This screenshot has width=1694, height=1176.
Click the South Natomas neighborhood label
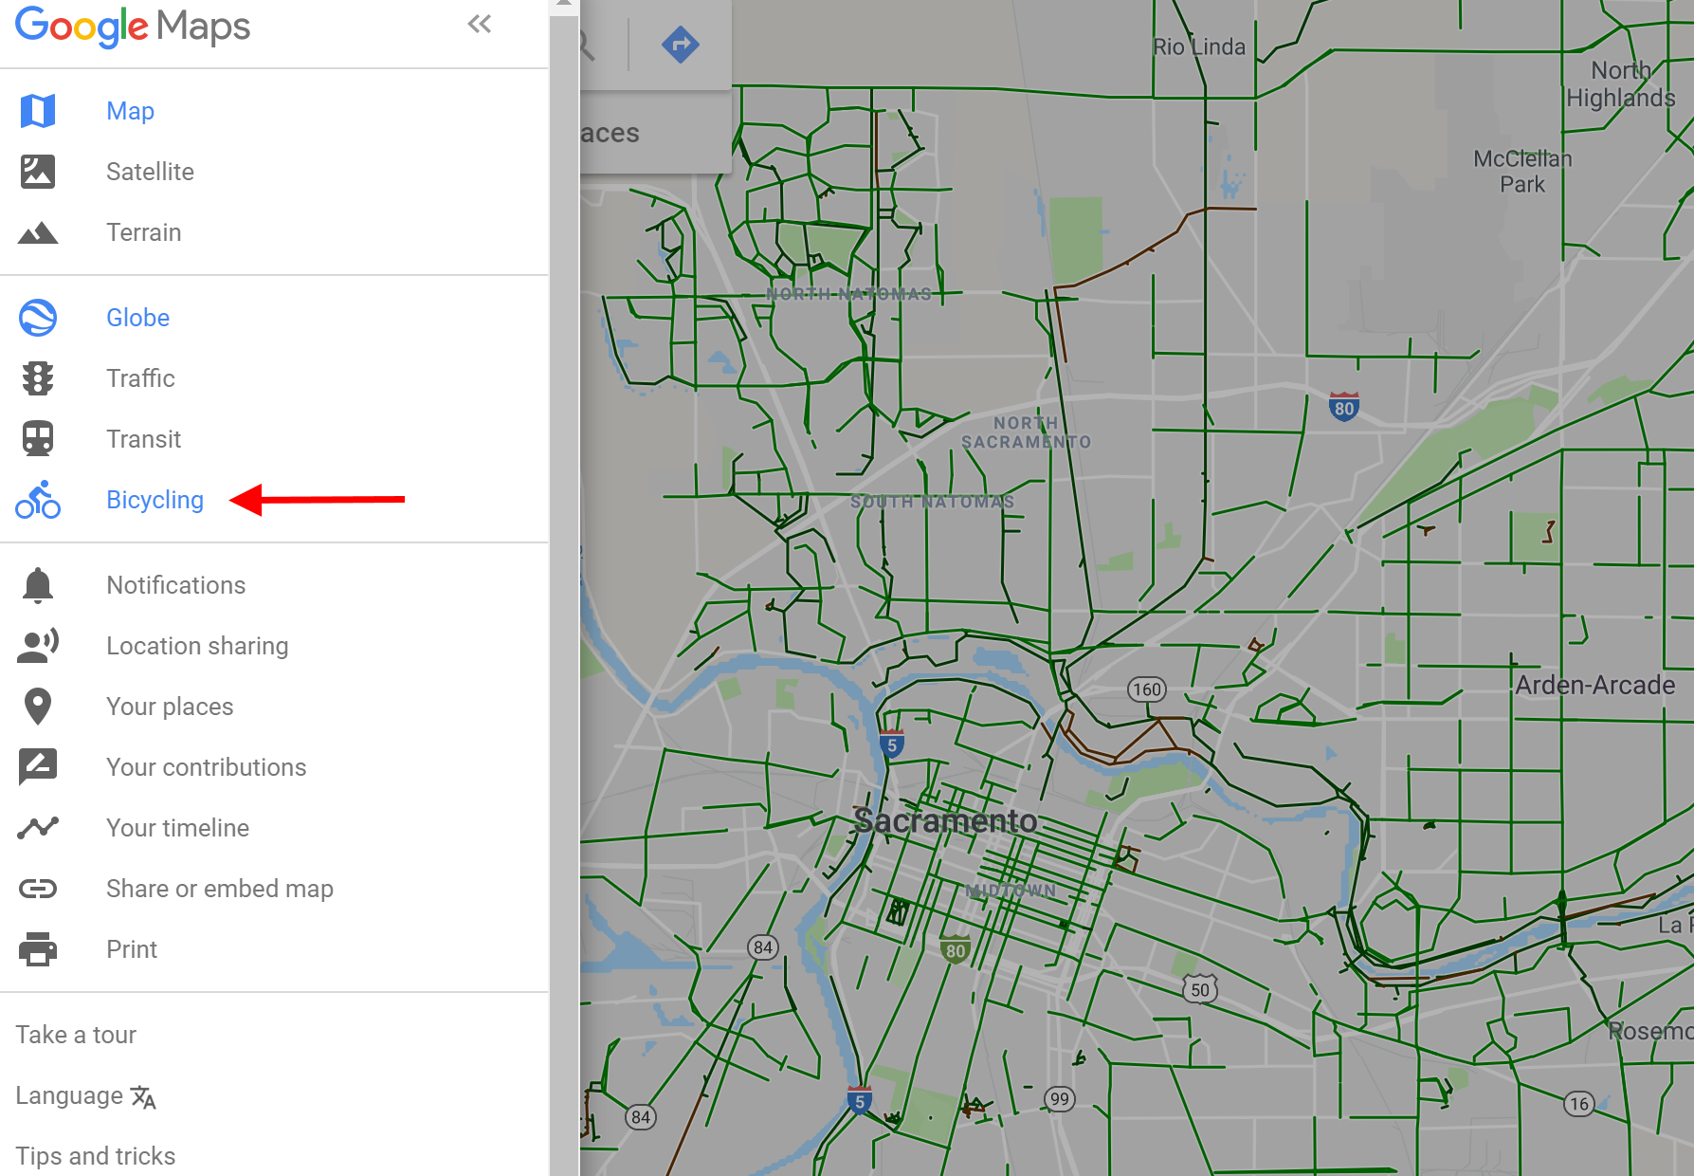(x=933, y=502)
